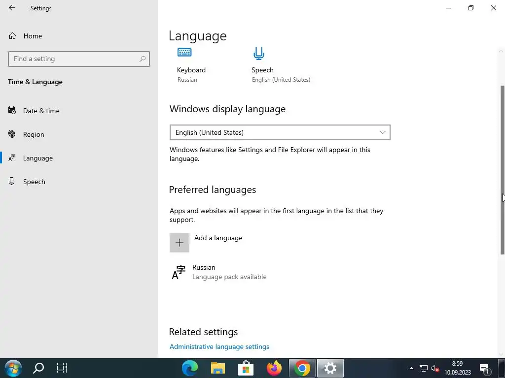Viewport: 505px width, 378px height.
Task: Click the display language dropdown chevron
Action: [382, 132]
